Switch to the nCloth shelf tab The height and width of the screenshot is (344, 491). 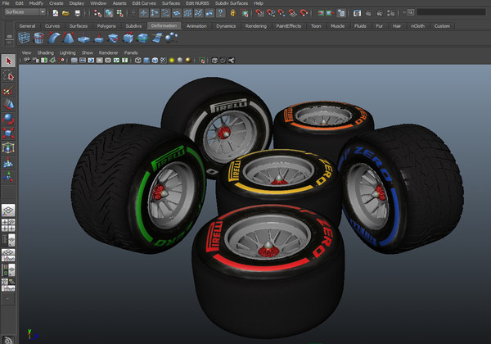[x=417, y=26]
